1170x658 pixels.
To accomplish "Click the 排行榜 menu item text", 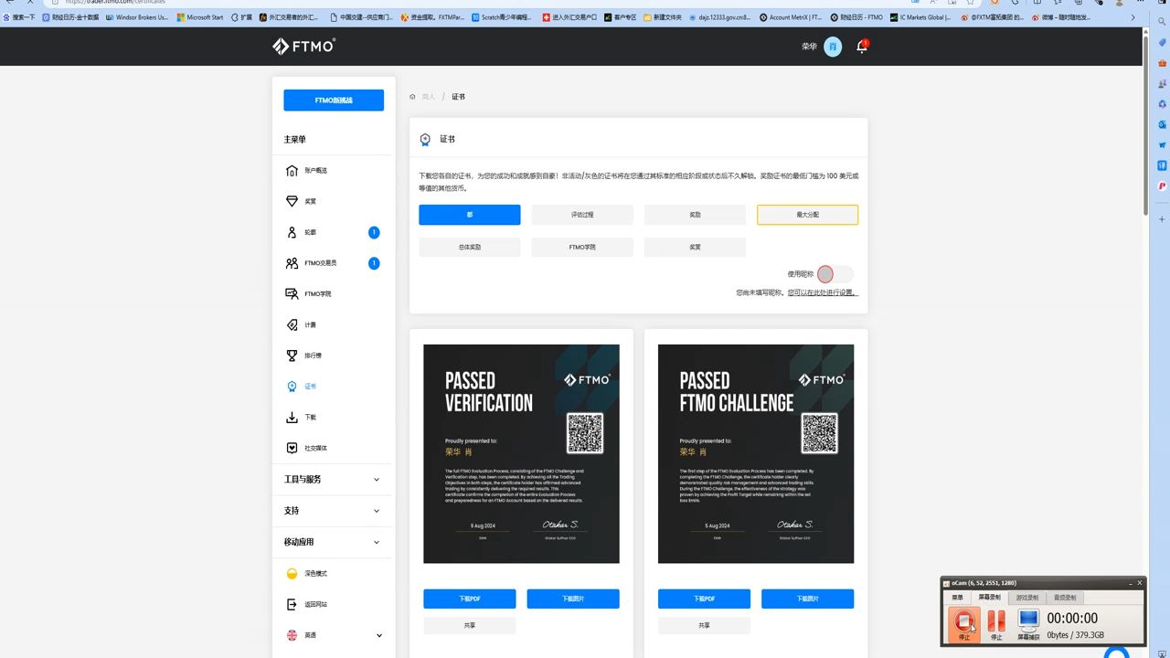I will pos(313,356).
